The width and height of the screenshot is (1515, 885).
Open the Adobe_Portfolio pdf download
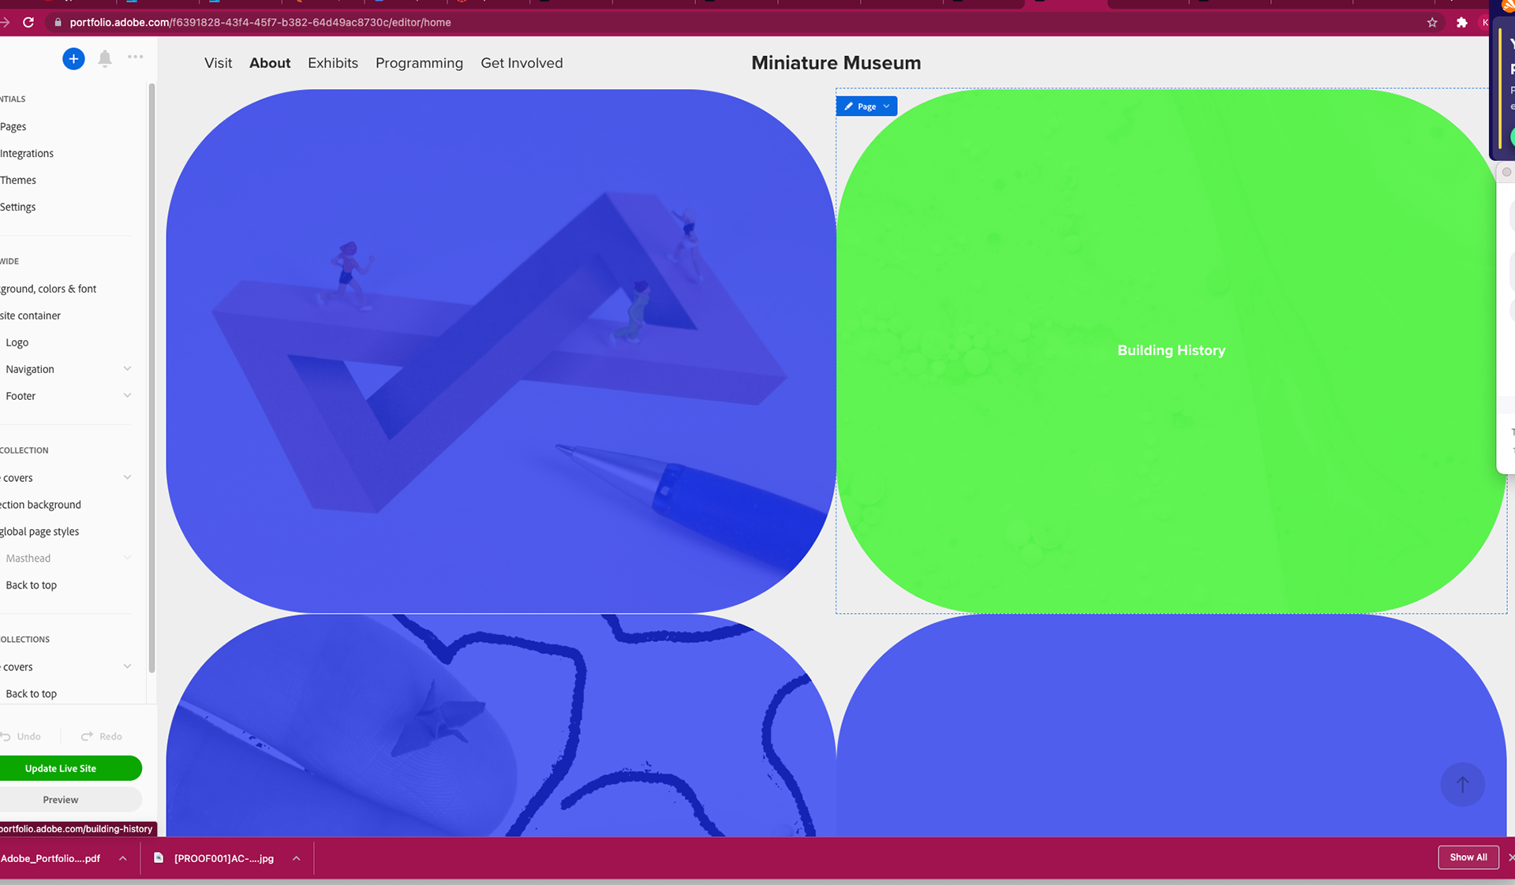(50, 858)
